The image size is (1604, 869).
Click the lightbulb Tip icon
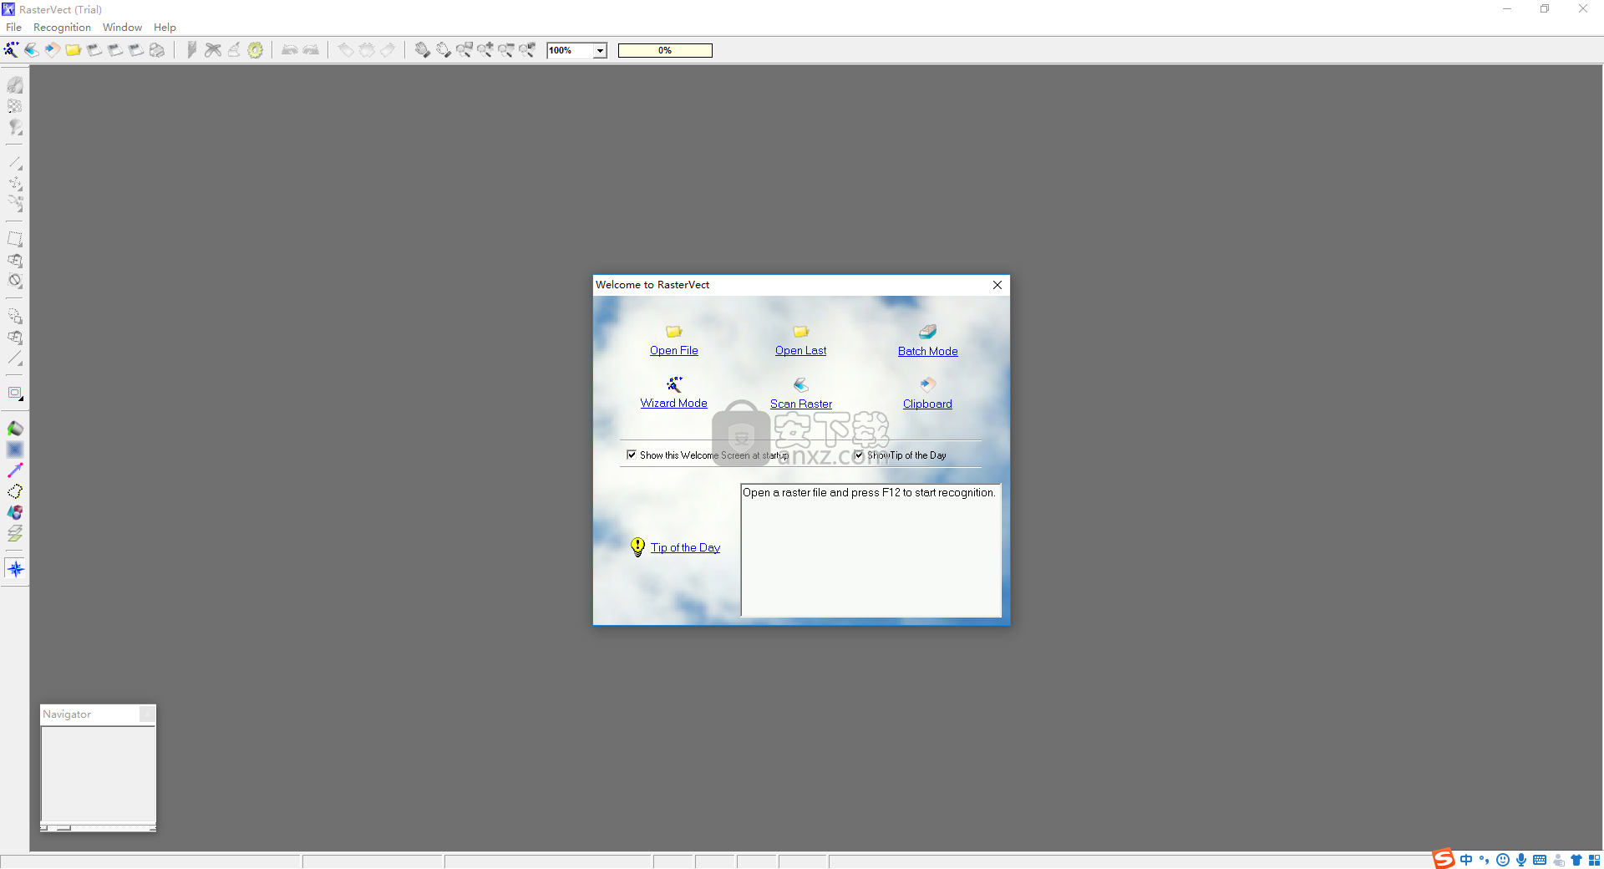(637, 547)
